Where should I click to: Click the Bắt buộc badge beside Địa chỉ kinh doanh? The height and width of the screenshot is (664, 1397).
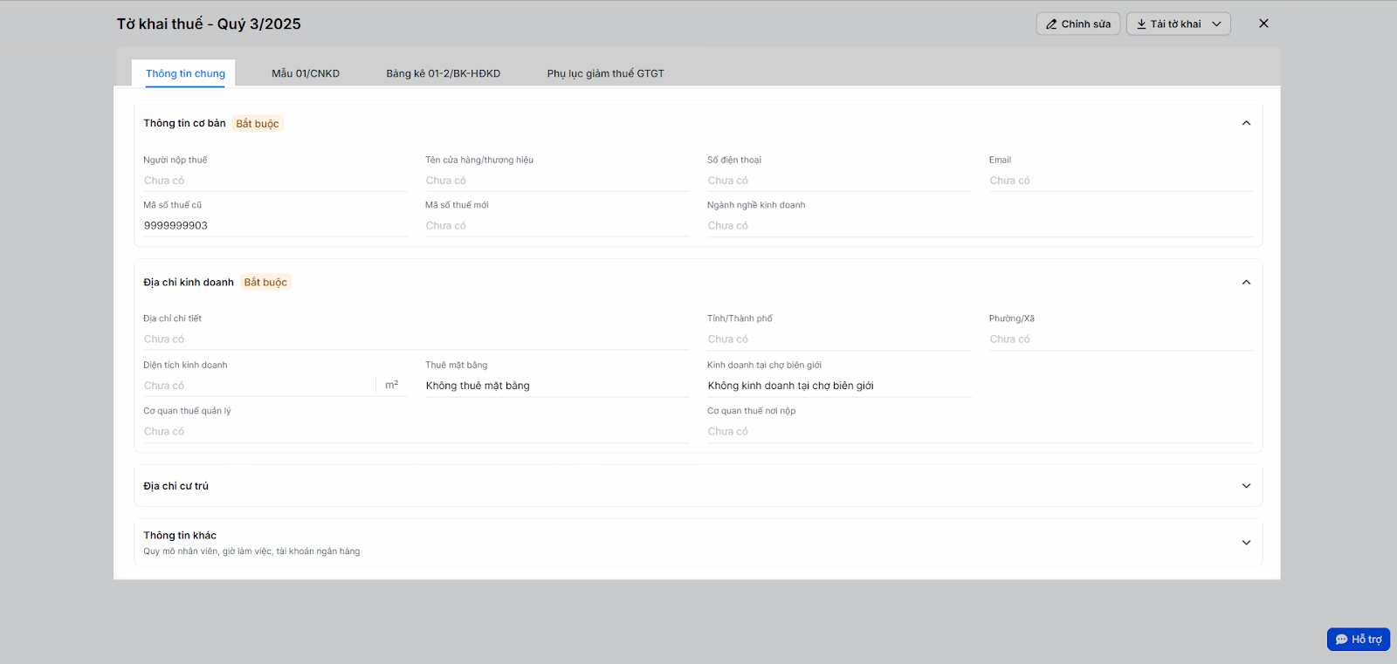(265, 283)
